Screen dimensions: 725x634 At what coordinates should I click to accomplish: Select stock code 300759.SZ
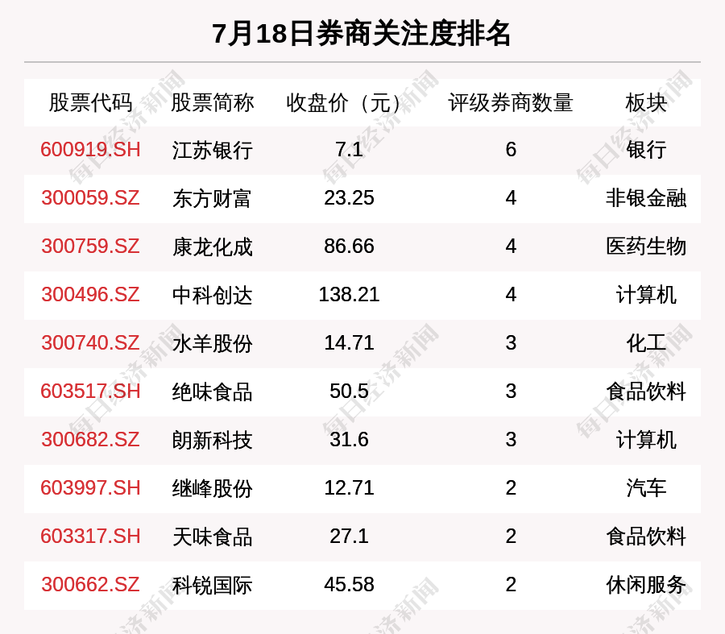click(90, 247)
